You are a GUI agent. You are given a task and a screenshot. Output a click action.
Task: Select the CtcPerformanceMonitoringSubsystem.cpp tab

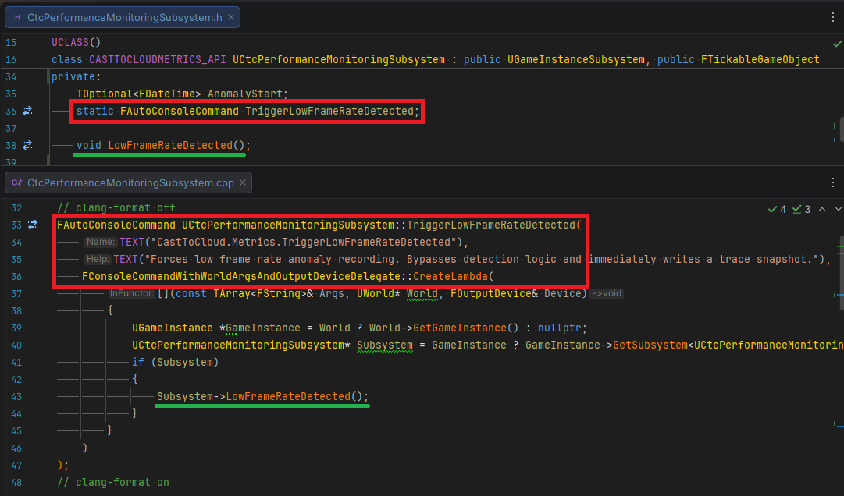click(x=128, y=182)
